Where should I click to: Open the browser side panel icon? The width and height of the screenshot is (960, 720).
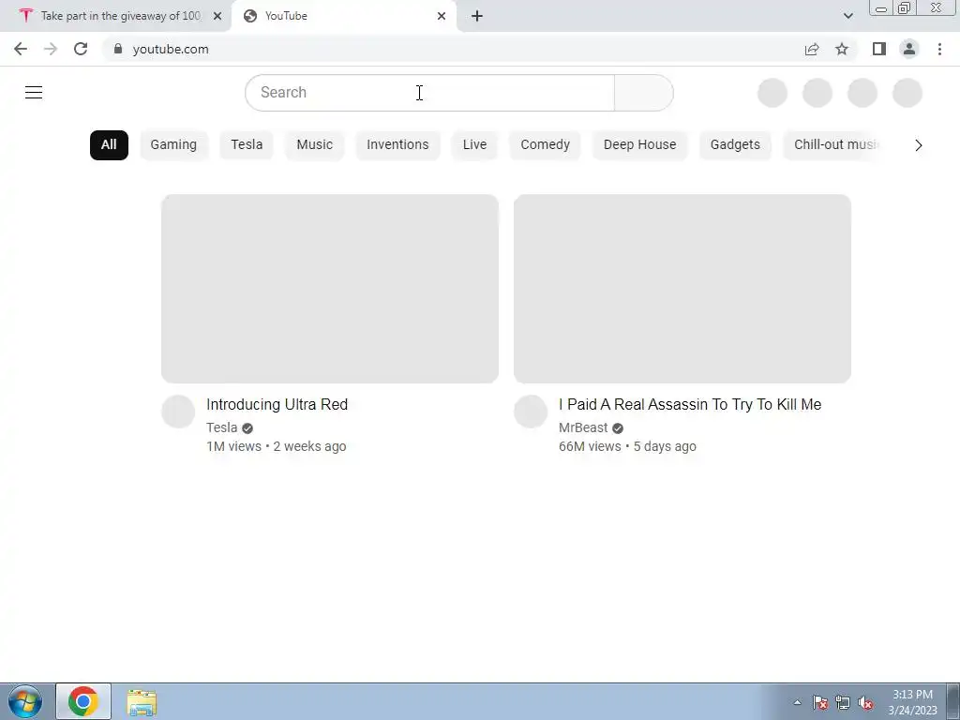879,49
